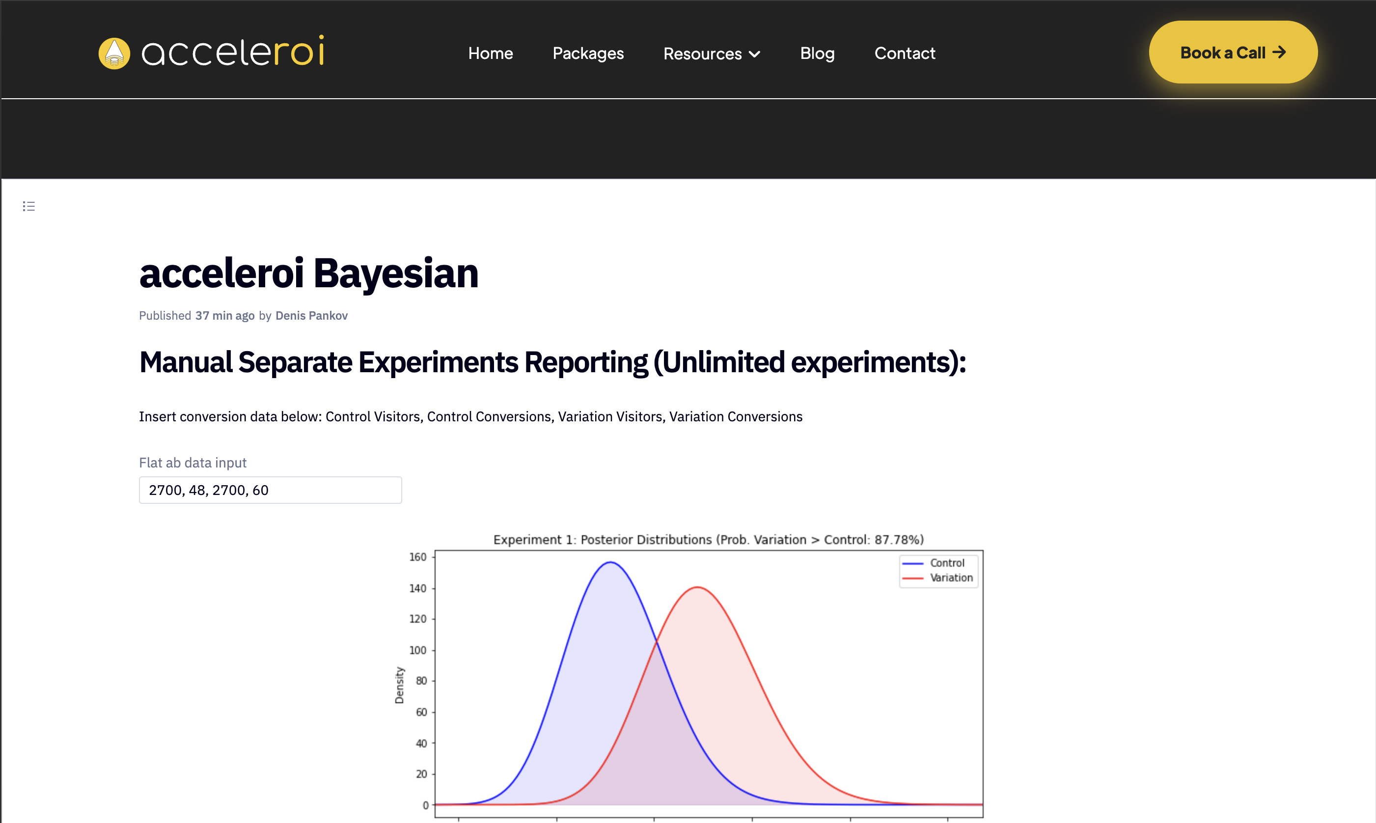Click the acceleroi rocket logo icon

pos(114,53)
